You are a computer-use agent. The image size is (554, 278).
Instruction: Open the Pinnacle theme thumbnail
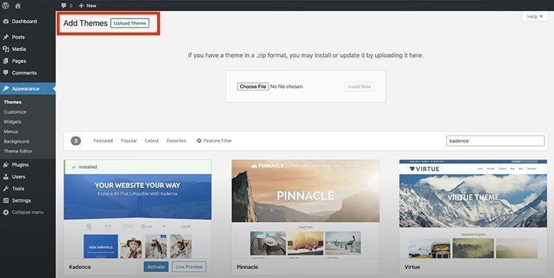point(305,209)
